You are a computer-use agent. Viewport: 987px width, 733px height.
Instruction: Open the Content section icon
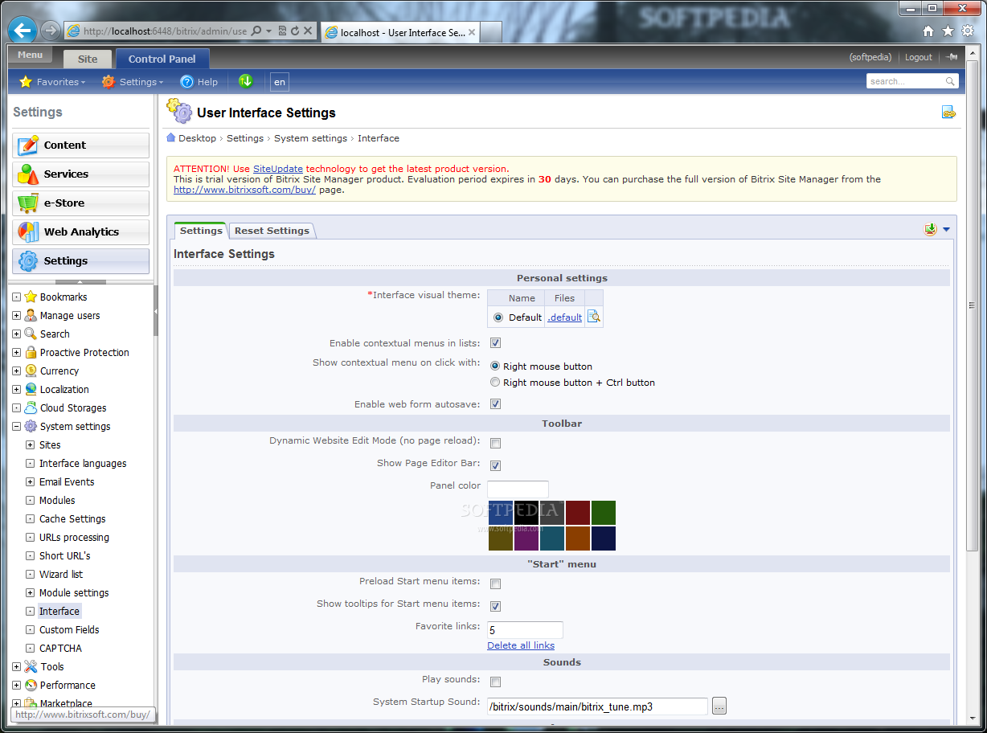coord(28,145)
